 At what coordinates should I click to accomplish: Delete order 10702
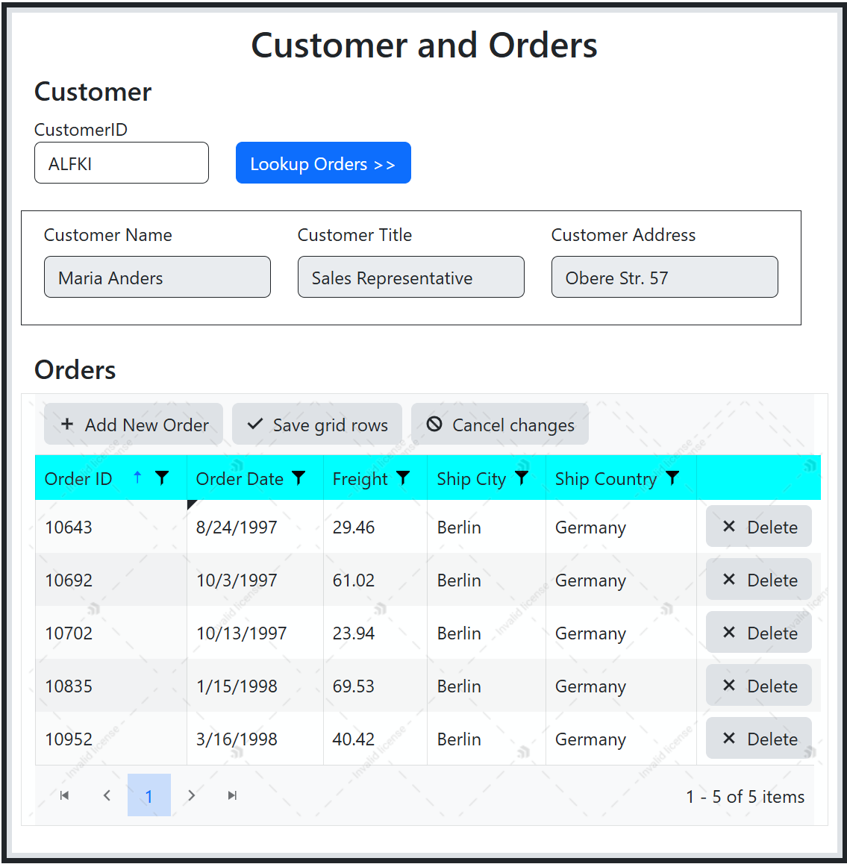(x=758, y=632)
